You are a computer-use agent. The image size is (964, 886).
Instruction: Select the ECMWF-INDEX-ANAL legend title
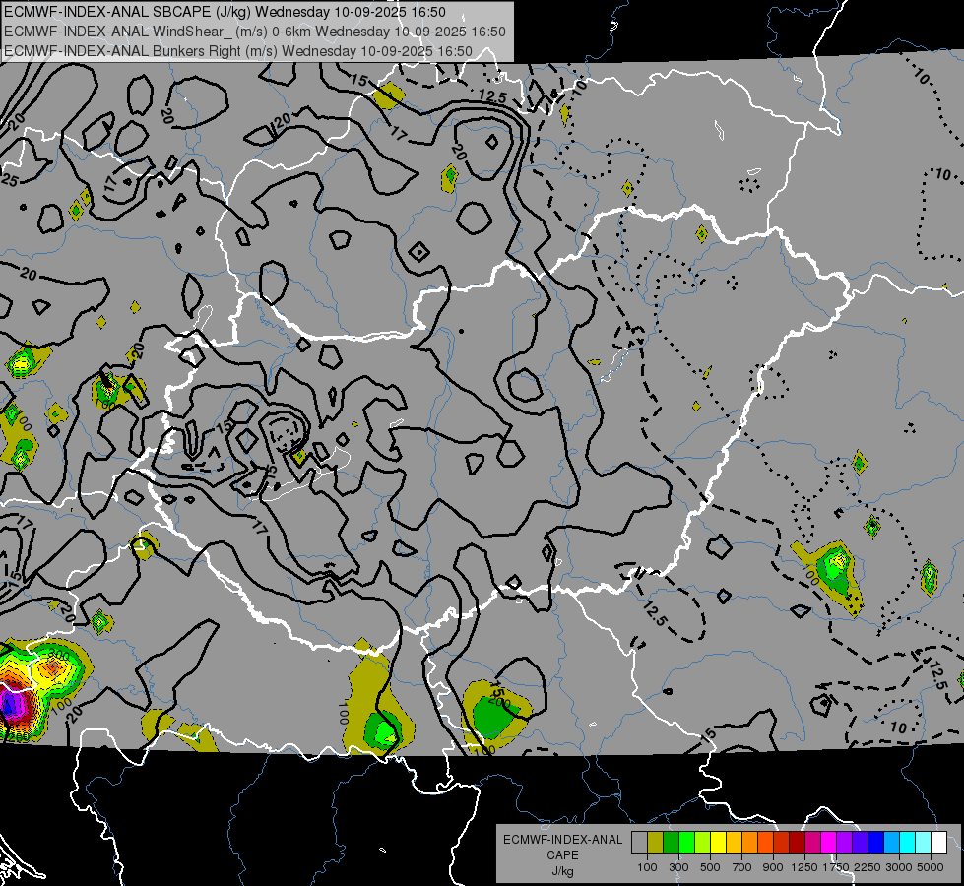click(x=562, y=840)
